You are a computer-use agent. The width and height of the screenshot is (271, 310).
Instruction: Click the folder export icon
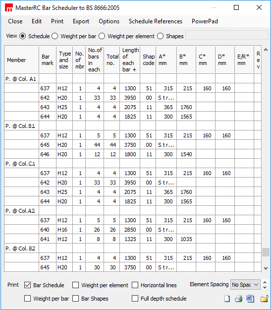(x=264, y=299)
